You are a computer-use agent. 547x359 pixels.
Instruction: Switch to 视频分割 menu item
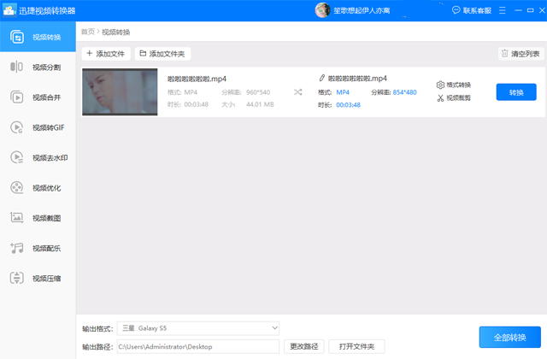(x=38, y=67)
